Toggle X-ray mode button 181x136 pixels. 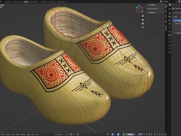[124, 134]
